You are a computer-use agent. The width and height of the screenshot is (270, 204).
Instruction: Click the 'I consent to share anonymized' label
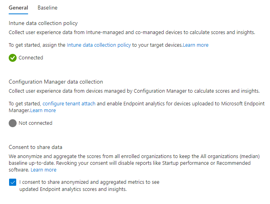(x=89, y=185)
